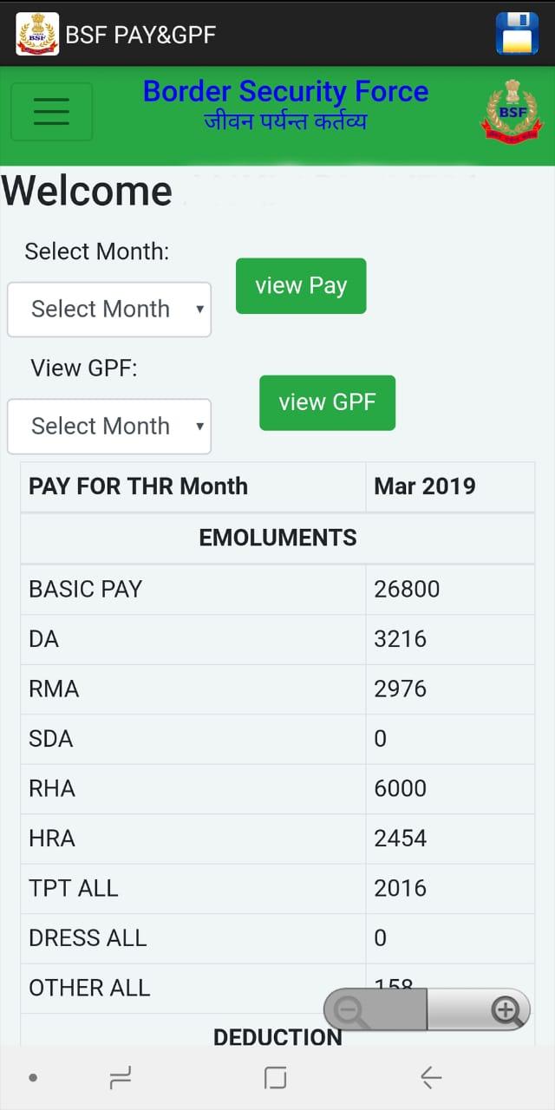Image resolution: width=555 pixels, height=1110 pixels.
Task: Tap the EMOLUMENTS section header
Action: point(277,538)
